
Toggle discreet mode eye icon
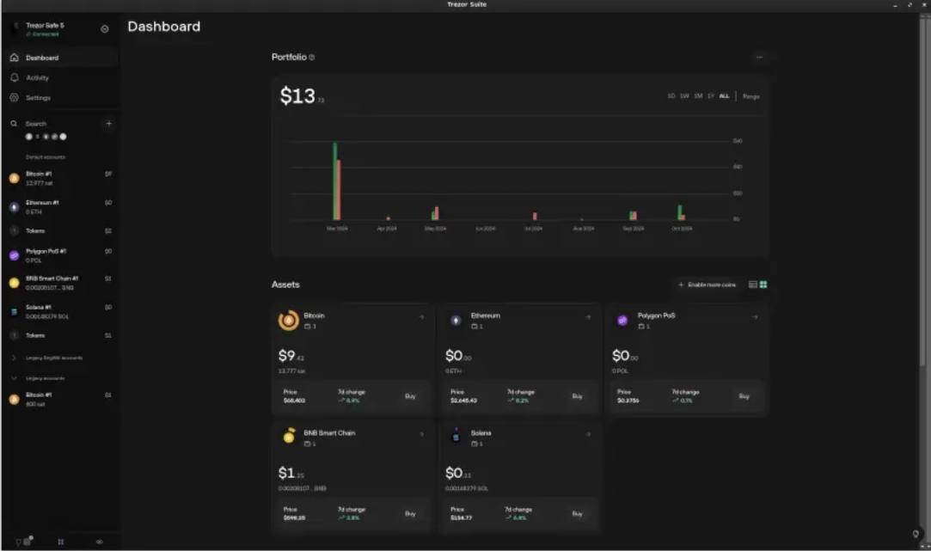pyautogui.click(x=100, y=542)
